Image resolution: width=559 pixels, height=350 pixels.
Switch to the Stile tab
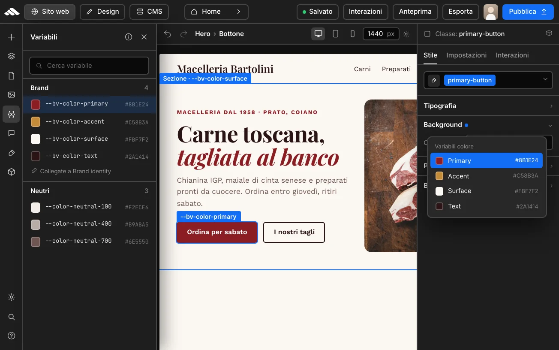click(430, 55)
